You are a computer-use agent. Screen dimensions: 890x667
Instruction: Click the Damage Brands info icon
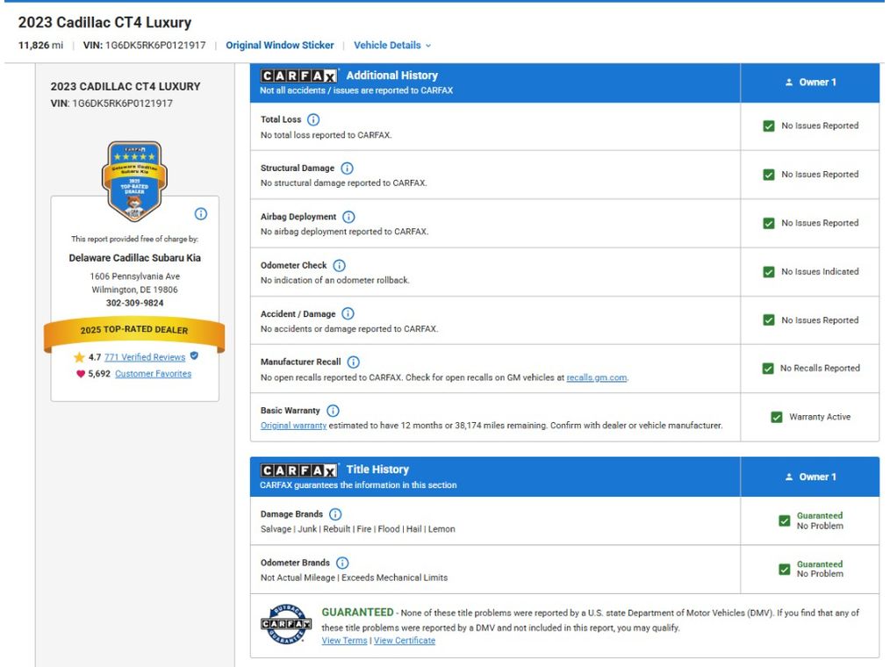(335, 514)
